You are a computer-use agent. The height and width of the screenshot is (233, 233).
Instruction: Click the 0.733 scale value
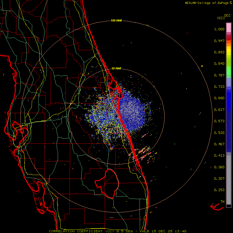219,87
